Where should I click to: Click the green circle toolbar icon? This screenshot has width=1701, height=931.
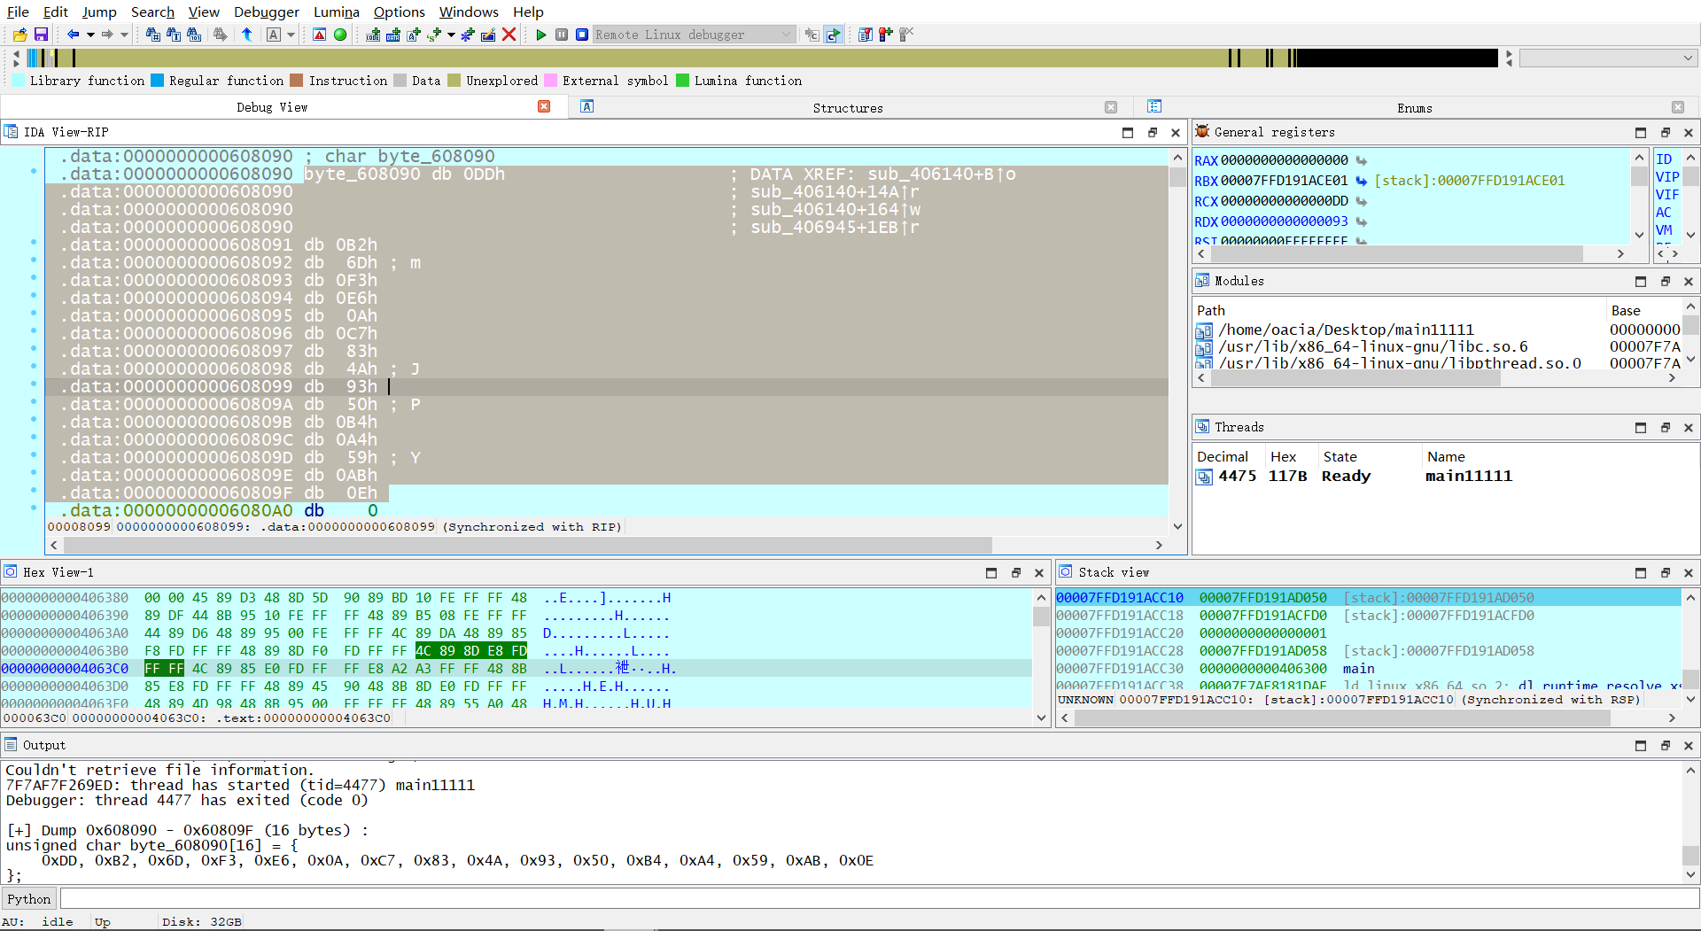pyautogui.click(x=340, y=35)
